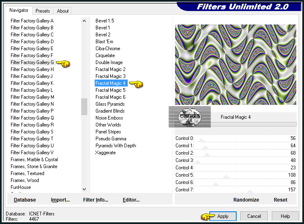Image resolution: width=304 pixels, height=224 pixels.
Task: Select Filter Factory Gallery R
Action: click(x=32, y=125)
